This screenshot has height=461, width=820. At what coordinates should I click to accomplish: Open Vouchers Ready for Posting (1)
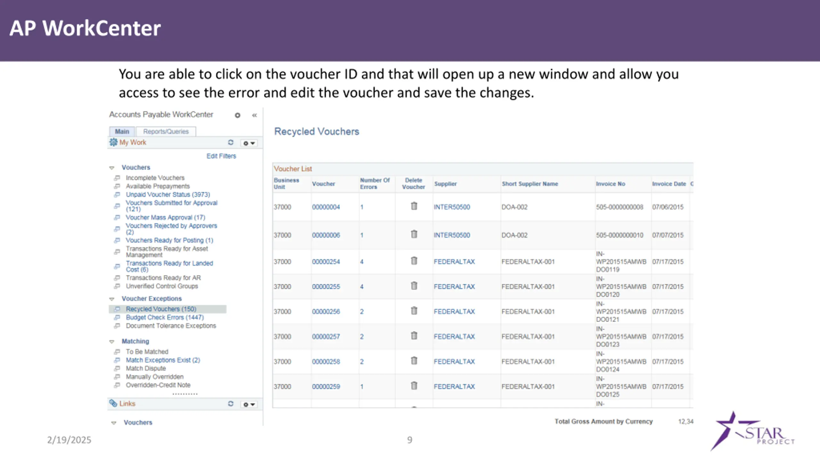click(x=169, y=240)
